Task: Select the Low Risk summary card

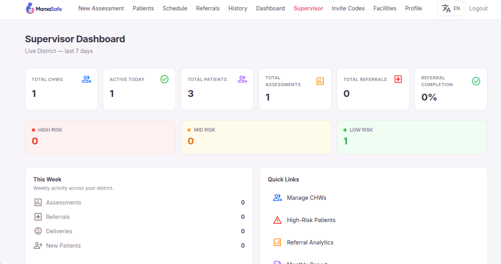Action: pos(412,137)
